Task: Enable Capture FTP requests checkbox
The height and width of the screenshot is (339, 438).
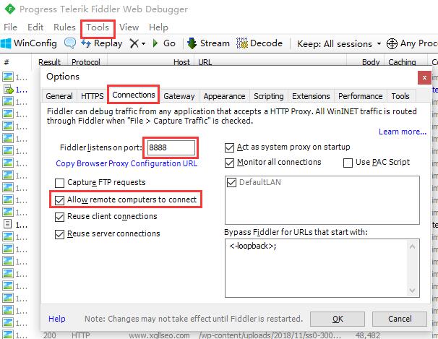Action: pyautogui.click(x=59, y=183)
